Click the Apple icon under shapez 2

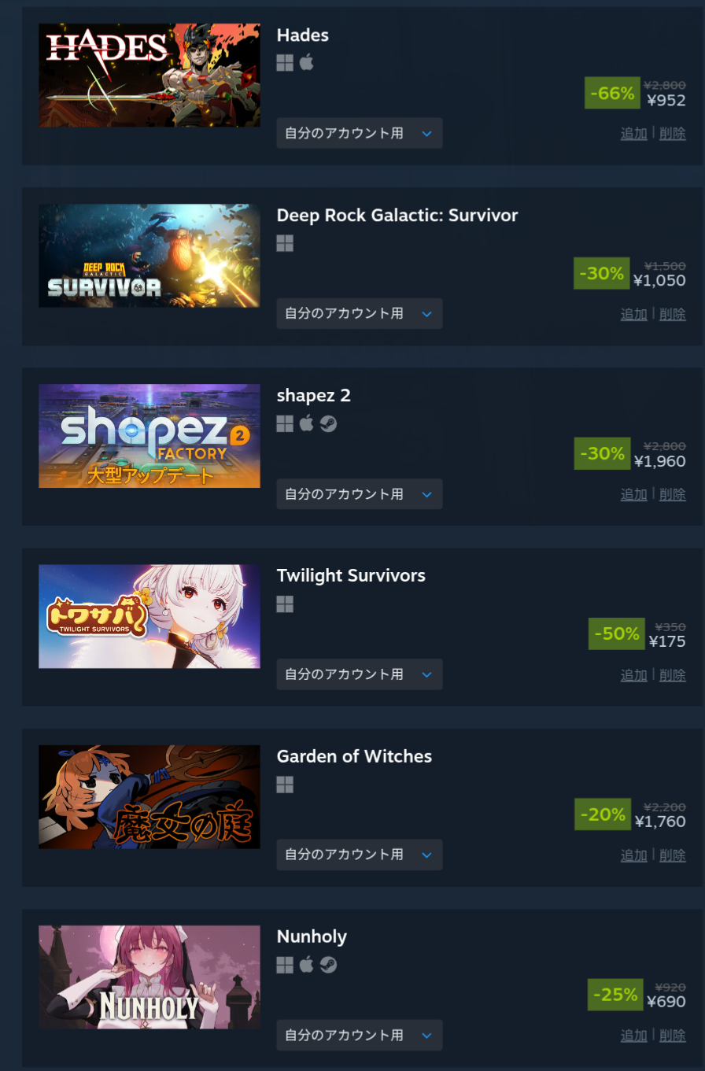307,423
